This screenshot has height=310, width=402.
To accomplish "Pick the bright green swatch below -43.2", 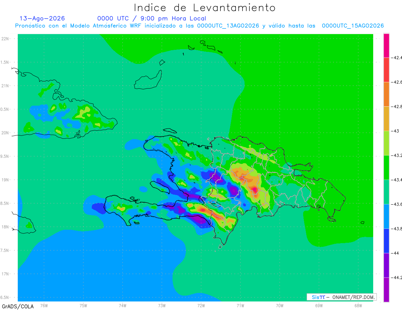I will (387, 168).
